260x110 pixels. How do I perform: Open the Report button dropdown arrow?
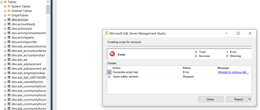pyautogui.click(x=249, y=99)
